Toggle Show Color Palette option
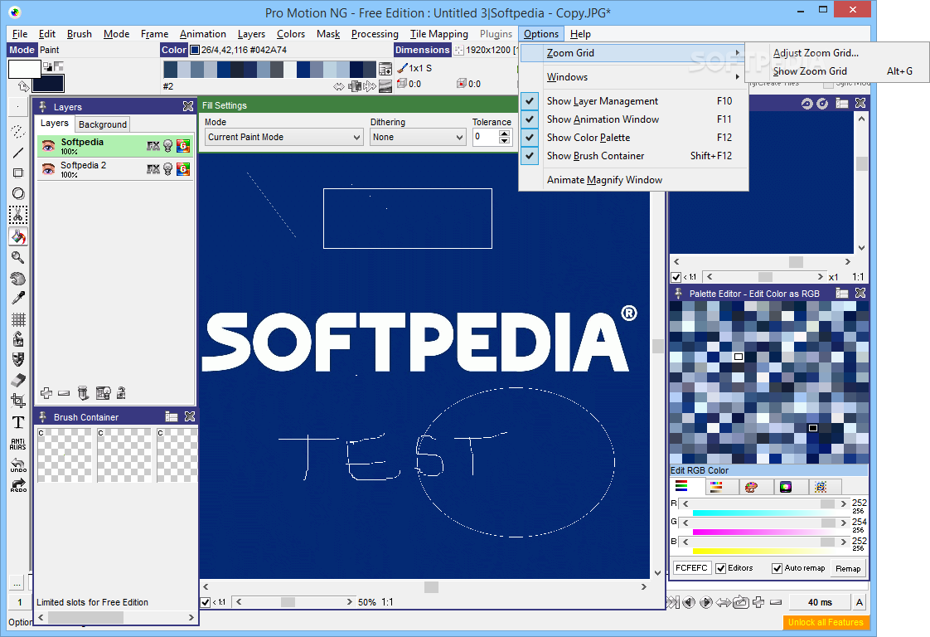Screen dimensions: 930x637 tap(633, 138)
